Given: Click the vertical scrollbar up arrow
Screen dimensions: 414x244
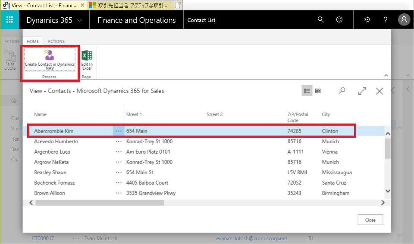Looking at the screenshot, I should [388, 133].
